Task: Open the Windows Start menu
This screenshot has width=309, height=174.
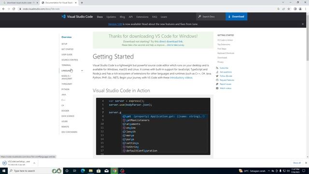Action: tap(4, 171)
